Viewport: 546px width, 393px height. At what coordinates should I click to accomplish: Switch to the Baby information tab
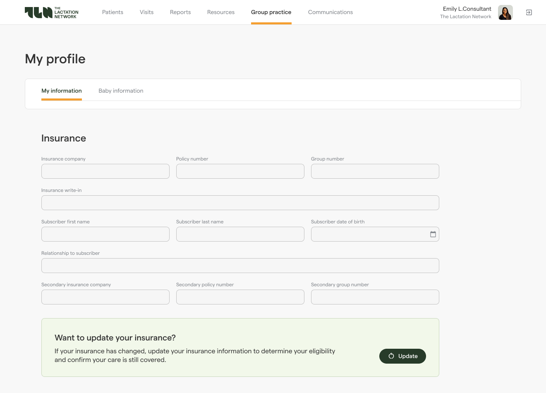[x=121, y=91]
